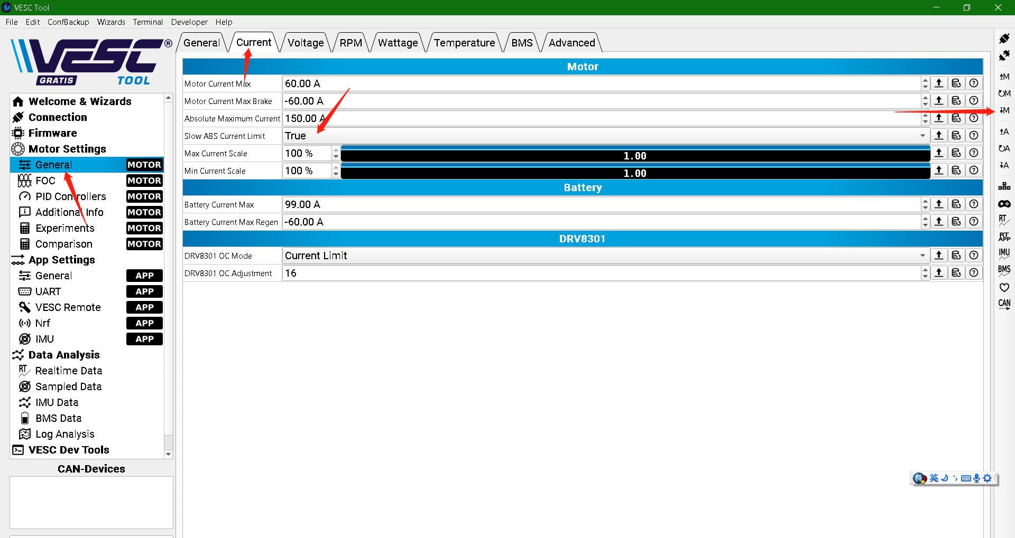The image size is (1015, 538).
Task: Click read-current upload icon for Absolute Maximum Current
Action: 939,118
